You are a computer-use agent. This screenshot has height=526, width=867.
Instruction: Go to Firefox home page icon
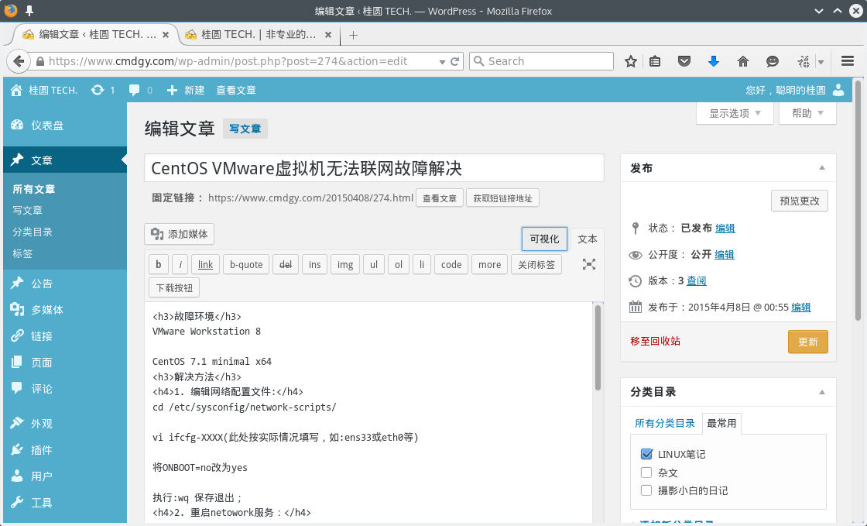(742, 61)
